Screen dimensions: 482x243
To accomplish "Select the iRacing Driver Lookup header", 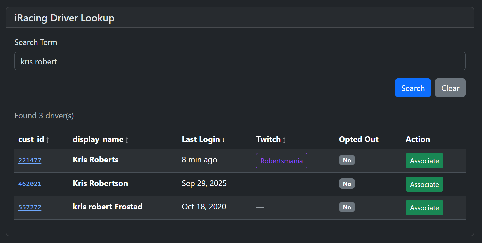I will 64,18.
